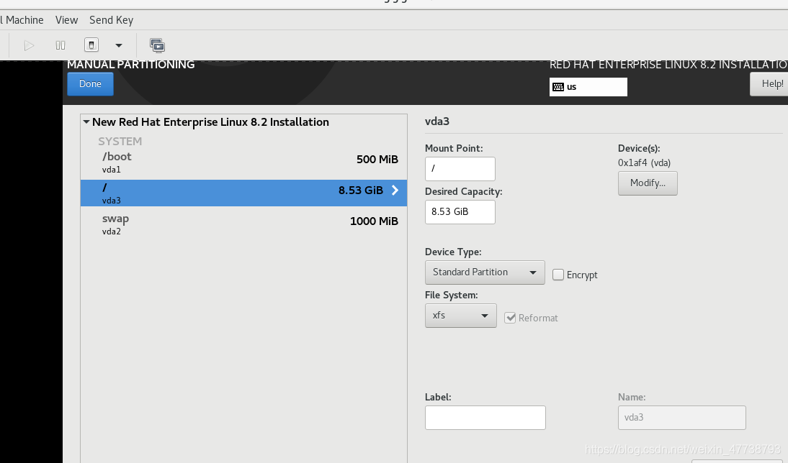Screen dimensions: 788x463
Task: Collapse the New Red Hat Enterprise Linux 8.2 Installation group
Action: click(86, 122)
